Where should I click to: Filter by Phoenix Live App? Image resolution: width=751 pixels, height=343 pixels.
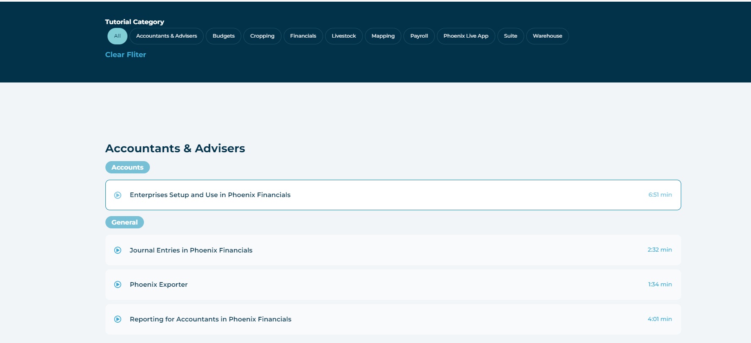click(x=466, y=36)
